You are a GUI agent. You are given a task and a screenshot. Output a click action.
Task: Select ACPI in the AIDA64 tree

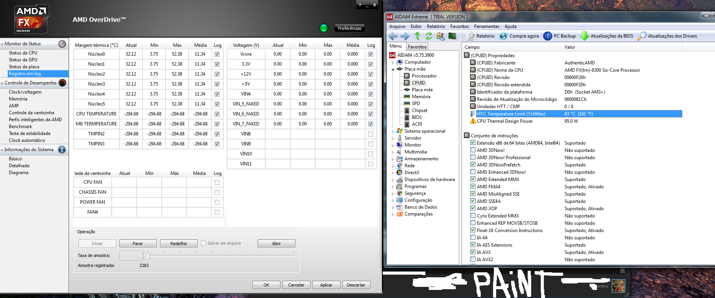[417, 124]
